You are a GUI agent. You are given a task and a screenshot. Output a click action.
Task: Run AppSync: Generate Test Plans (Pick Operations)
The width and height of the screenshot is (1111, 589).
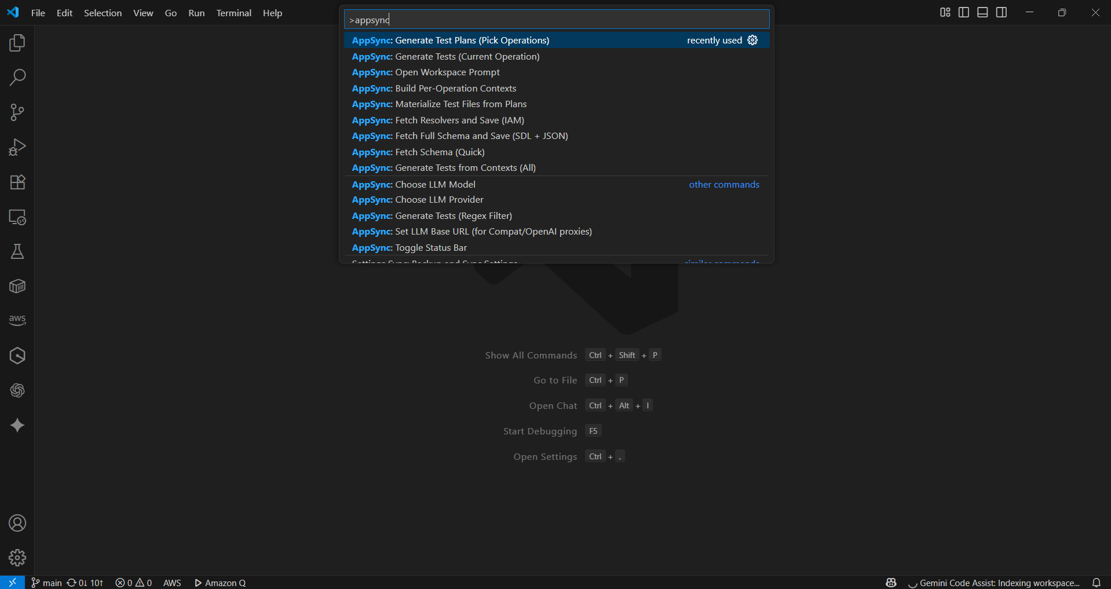[x=557, y=40]
